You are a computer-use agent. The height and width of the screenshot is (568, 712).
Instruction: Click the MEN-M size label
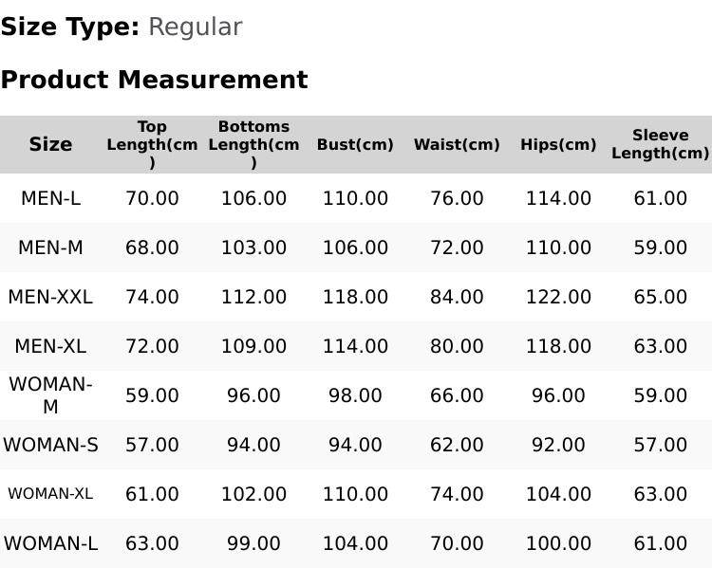51,247
